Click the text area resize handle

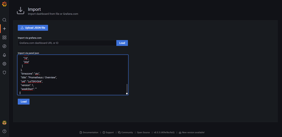pyautogui.click(x=127, y=94)
